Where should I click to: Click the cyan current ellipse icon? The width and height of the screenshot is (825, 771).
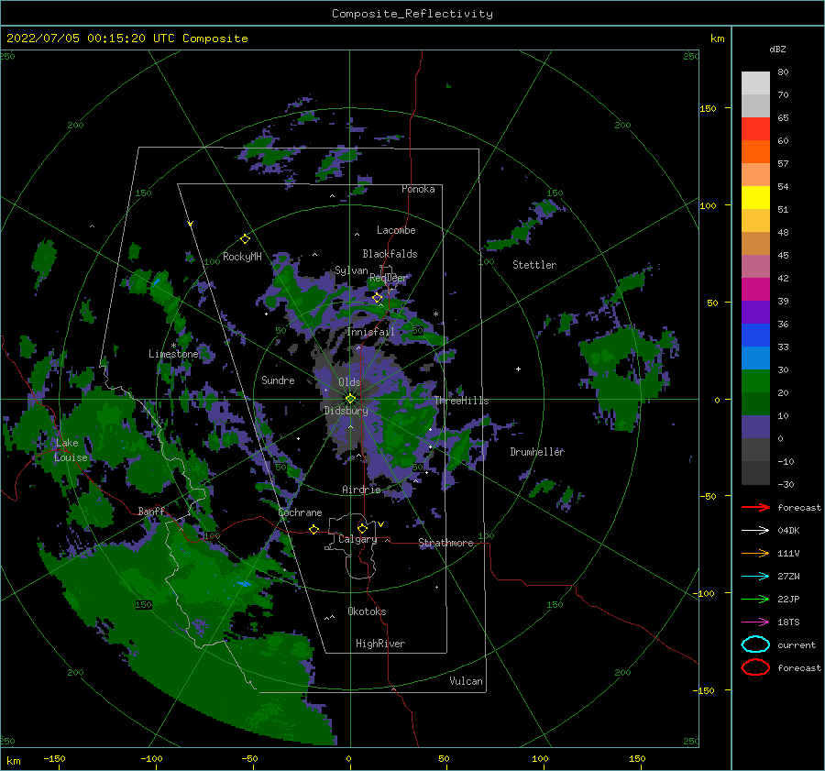755,644
